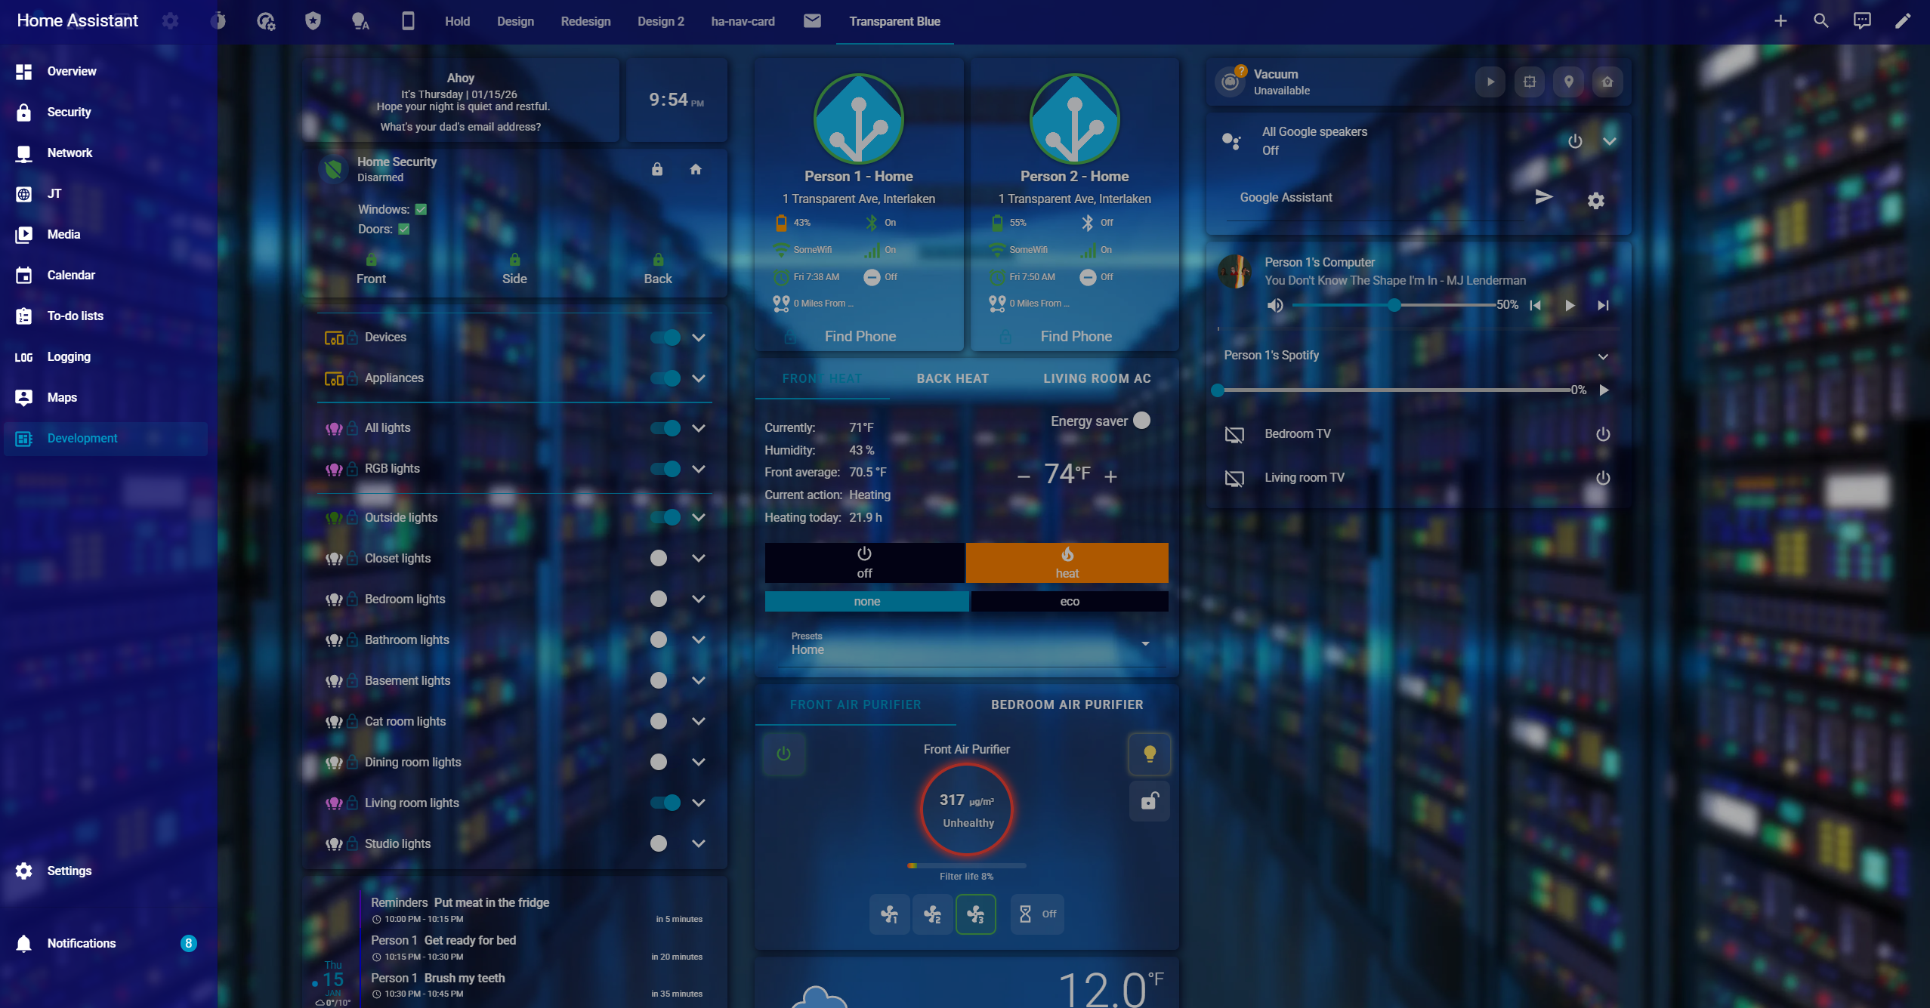1930x1008 pixels.
Task: Turn on Closet lights toggle
Action: (659, 558)
